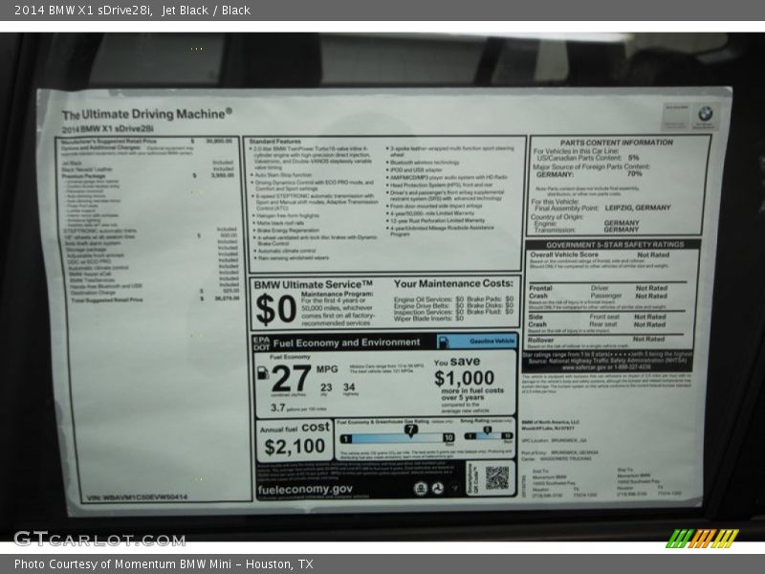Click 'PARTS CONTENT INFORMATION' heading
765x574 pixels.
616,143
